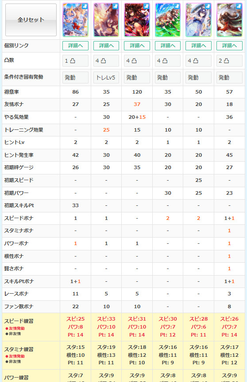Open the 詳細へ link for the first card
The height and width of the screenshot is (382, 247).
76,45
